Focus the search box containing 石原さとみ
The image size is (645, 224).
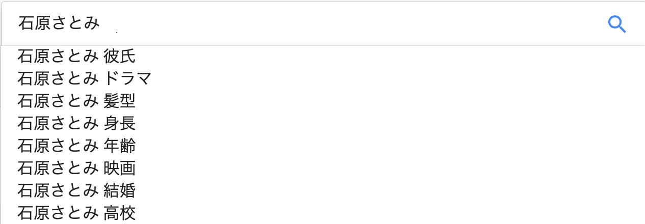click(322, 23)
